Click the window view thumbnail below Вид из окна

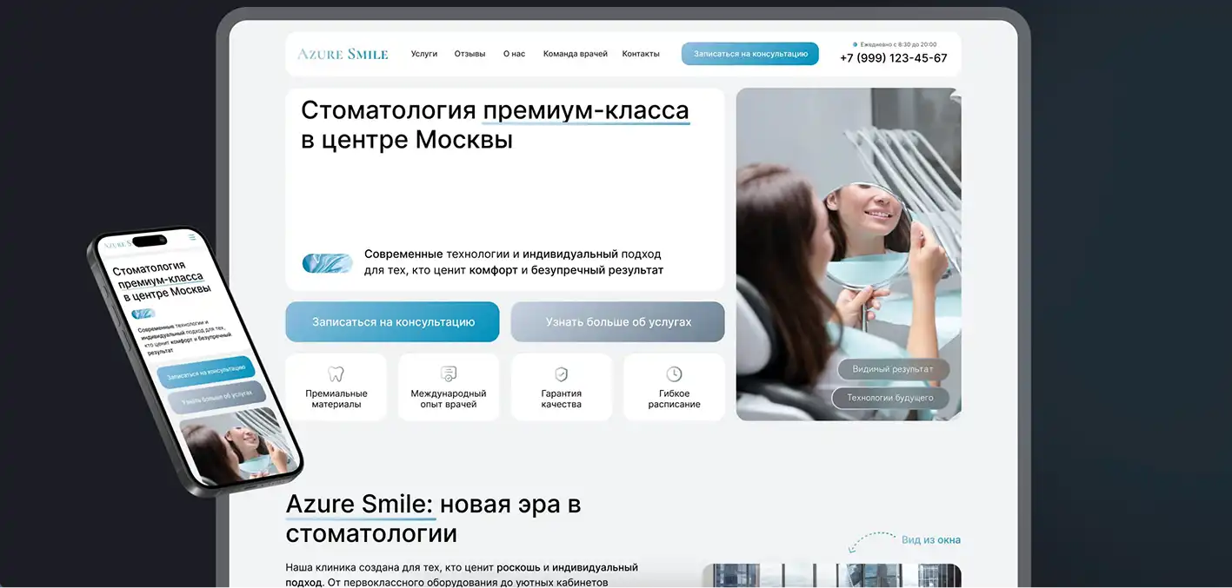tap(831, 576)
